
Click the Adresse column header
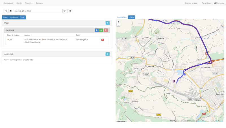pos(27,35)
